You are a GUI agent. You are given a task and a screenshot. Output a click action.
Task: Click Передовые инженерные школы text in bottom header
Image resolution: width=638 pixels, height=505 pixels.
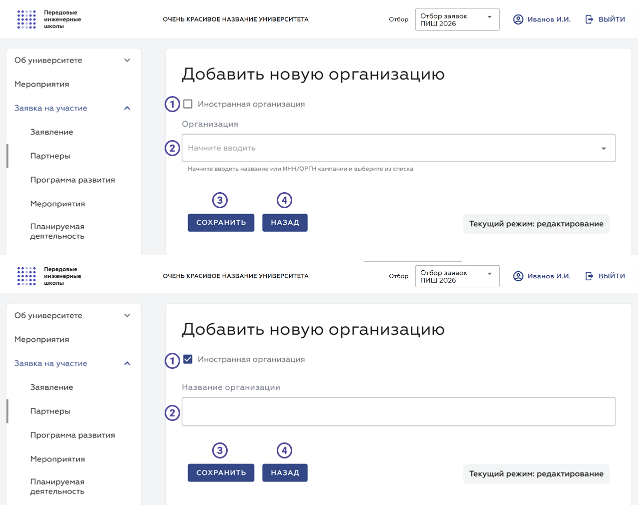(63, 276)
